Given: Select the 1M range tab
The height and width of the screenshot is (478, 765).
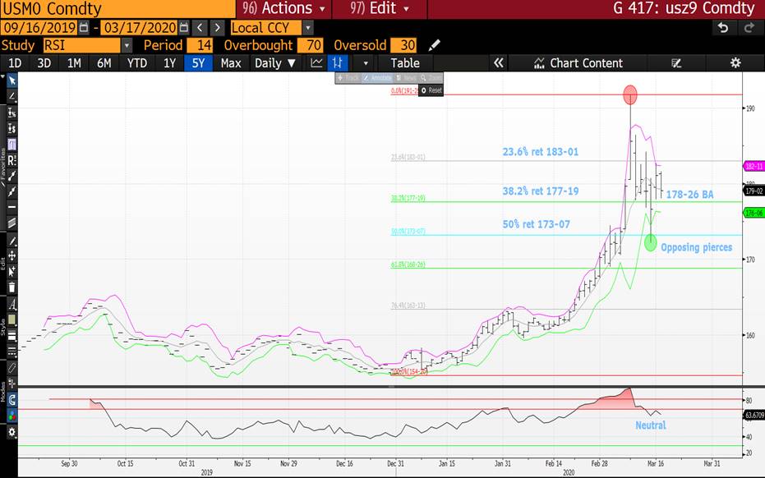Looking at the screenshot, I should click(74, 63).
